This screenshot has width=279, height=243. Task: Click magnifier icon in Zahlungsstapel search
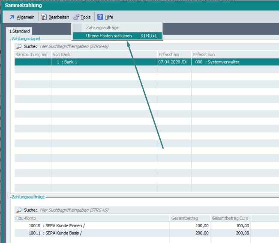[18, 46]
